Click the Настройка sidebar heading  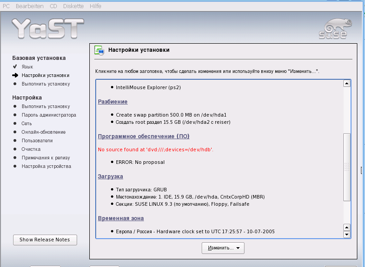pyautogui.click(x=27, y=98)
